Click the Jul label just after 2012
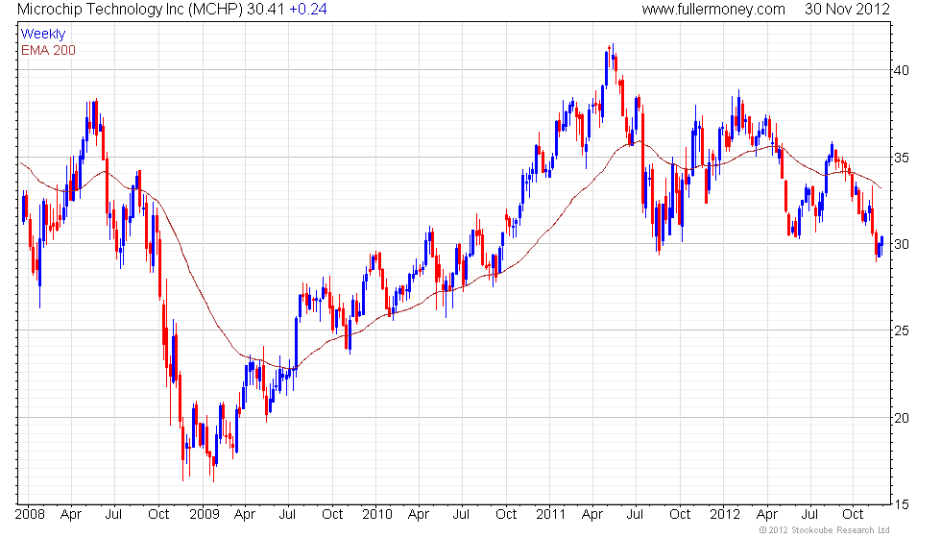Image resolution: width=941 pixels, height=538 pixels. click(809, 515)
